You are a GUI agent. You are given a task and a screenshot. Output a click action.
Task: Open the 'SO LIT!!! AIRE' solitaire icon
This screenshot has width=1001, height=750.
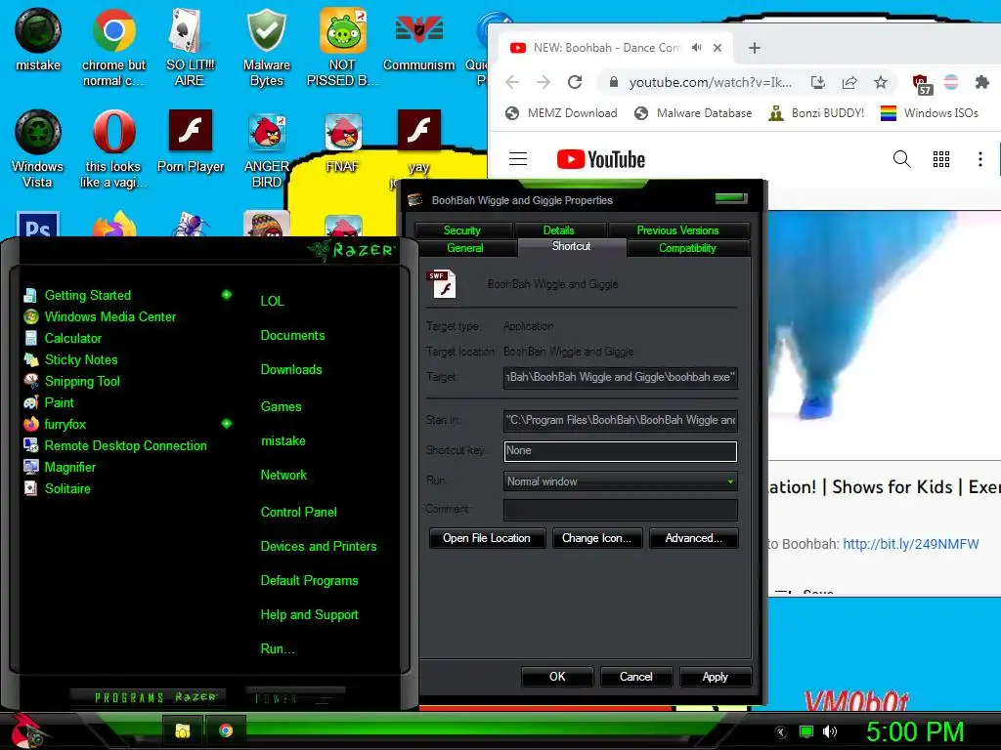point(190,47)
